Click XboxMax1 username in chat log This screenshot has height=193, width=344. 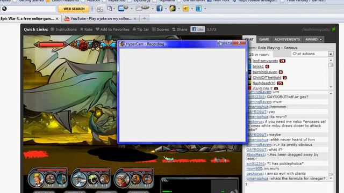coord(256,154)
